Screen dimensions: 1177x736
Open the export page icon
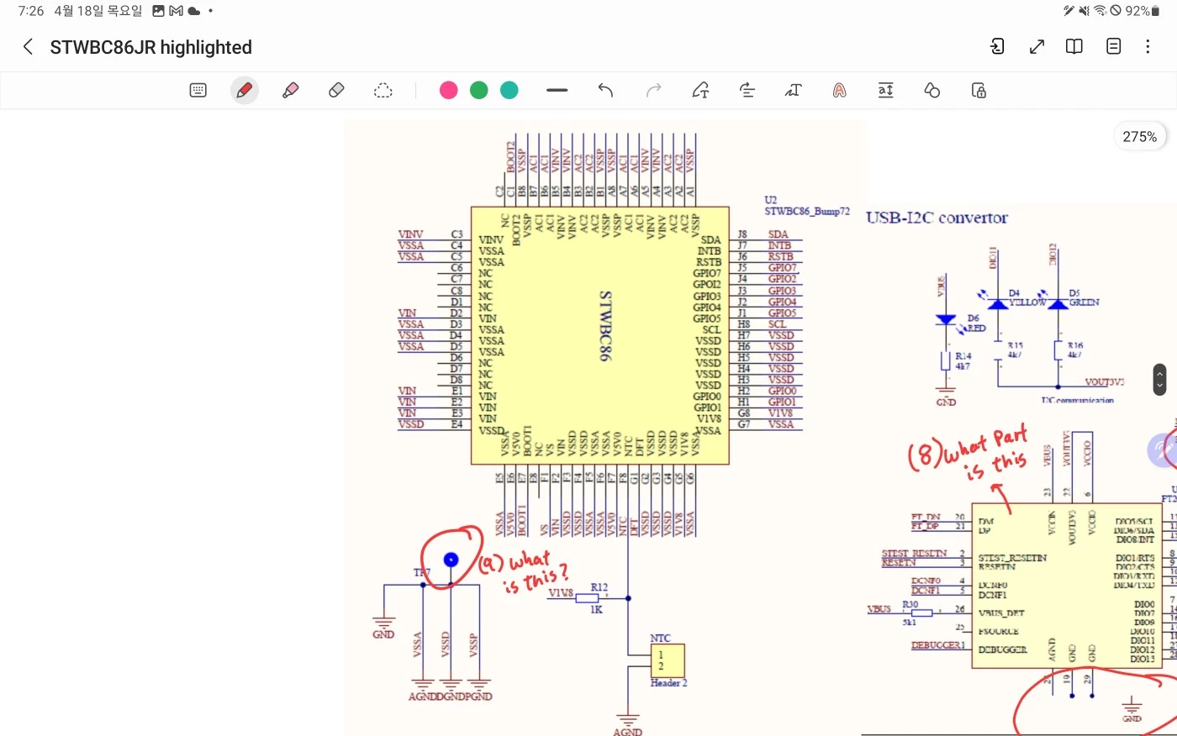tap(997, 47)
